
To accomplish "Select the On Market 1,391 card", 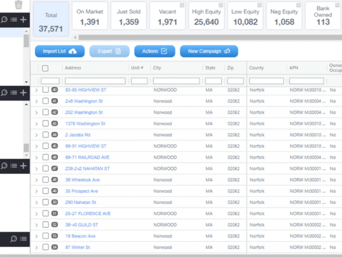I will (90, 16).
